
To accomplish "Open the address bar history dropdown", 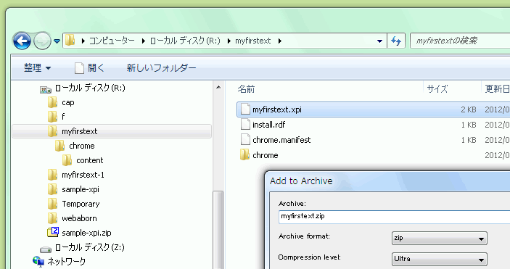I will click(x=379, y=41).
